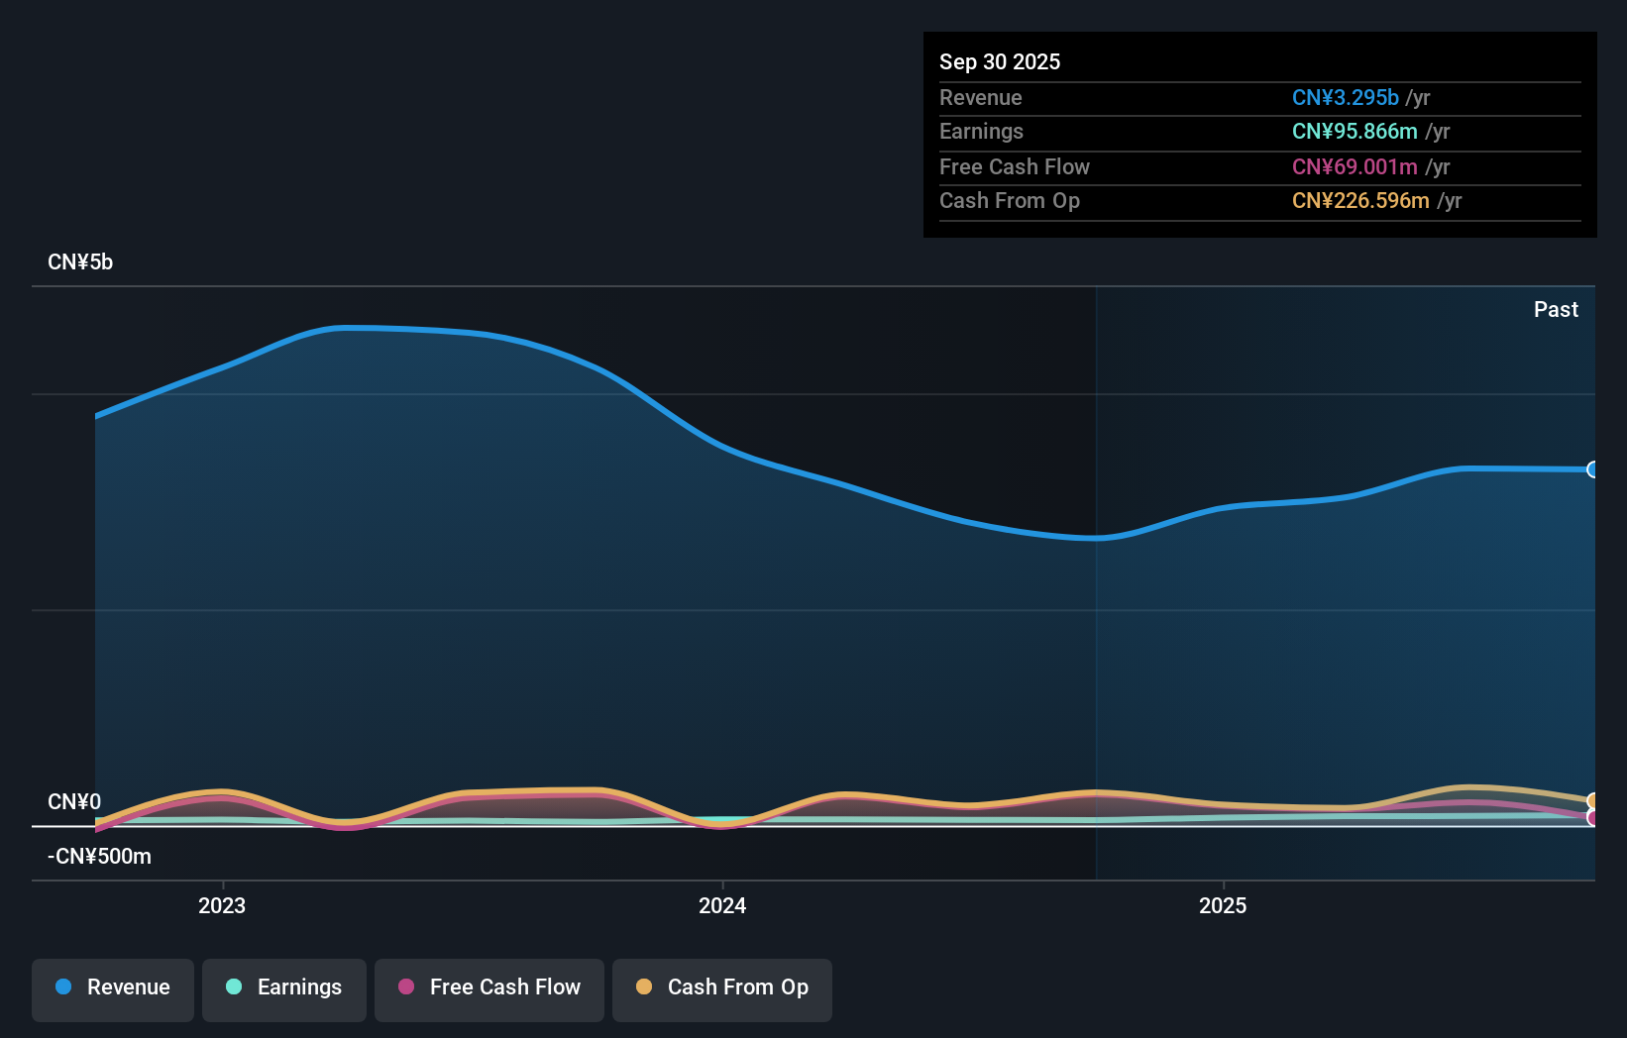Click the -CN¥500m y-axis label
This screenshot has height=1038, width=1627.
click(x=99, y=856)
